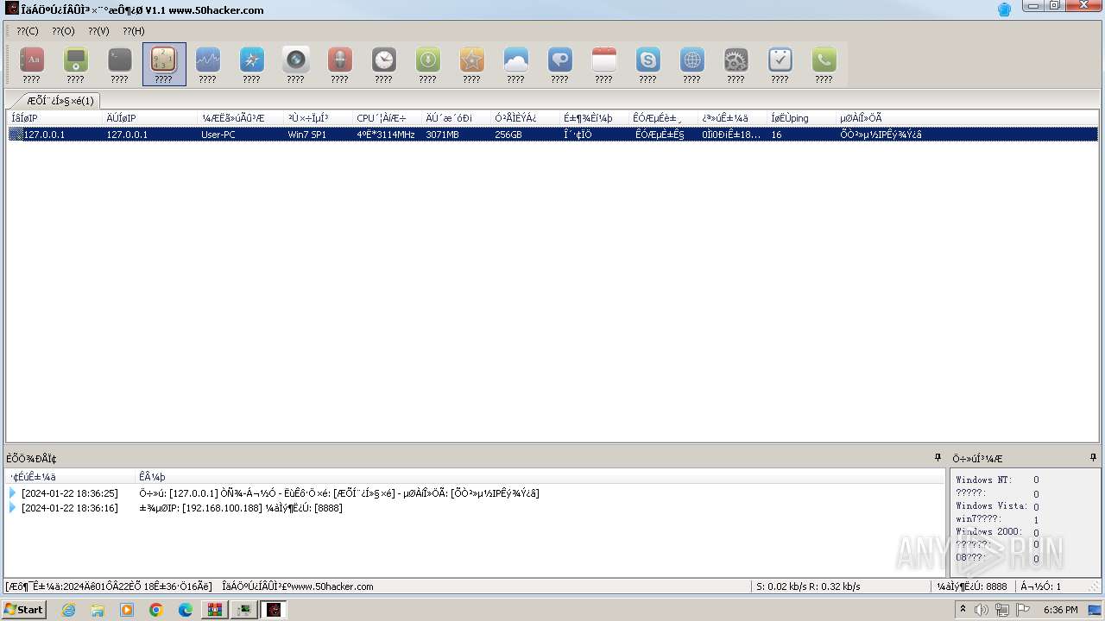Screen dimensions: 1105x621
Task: Open the Windows Start menu
Action: 23,609
